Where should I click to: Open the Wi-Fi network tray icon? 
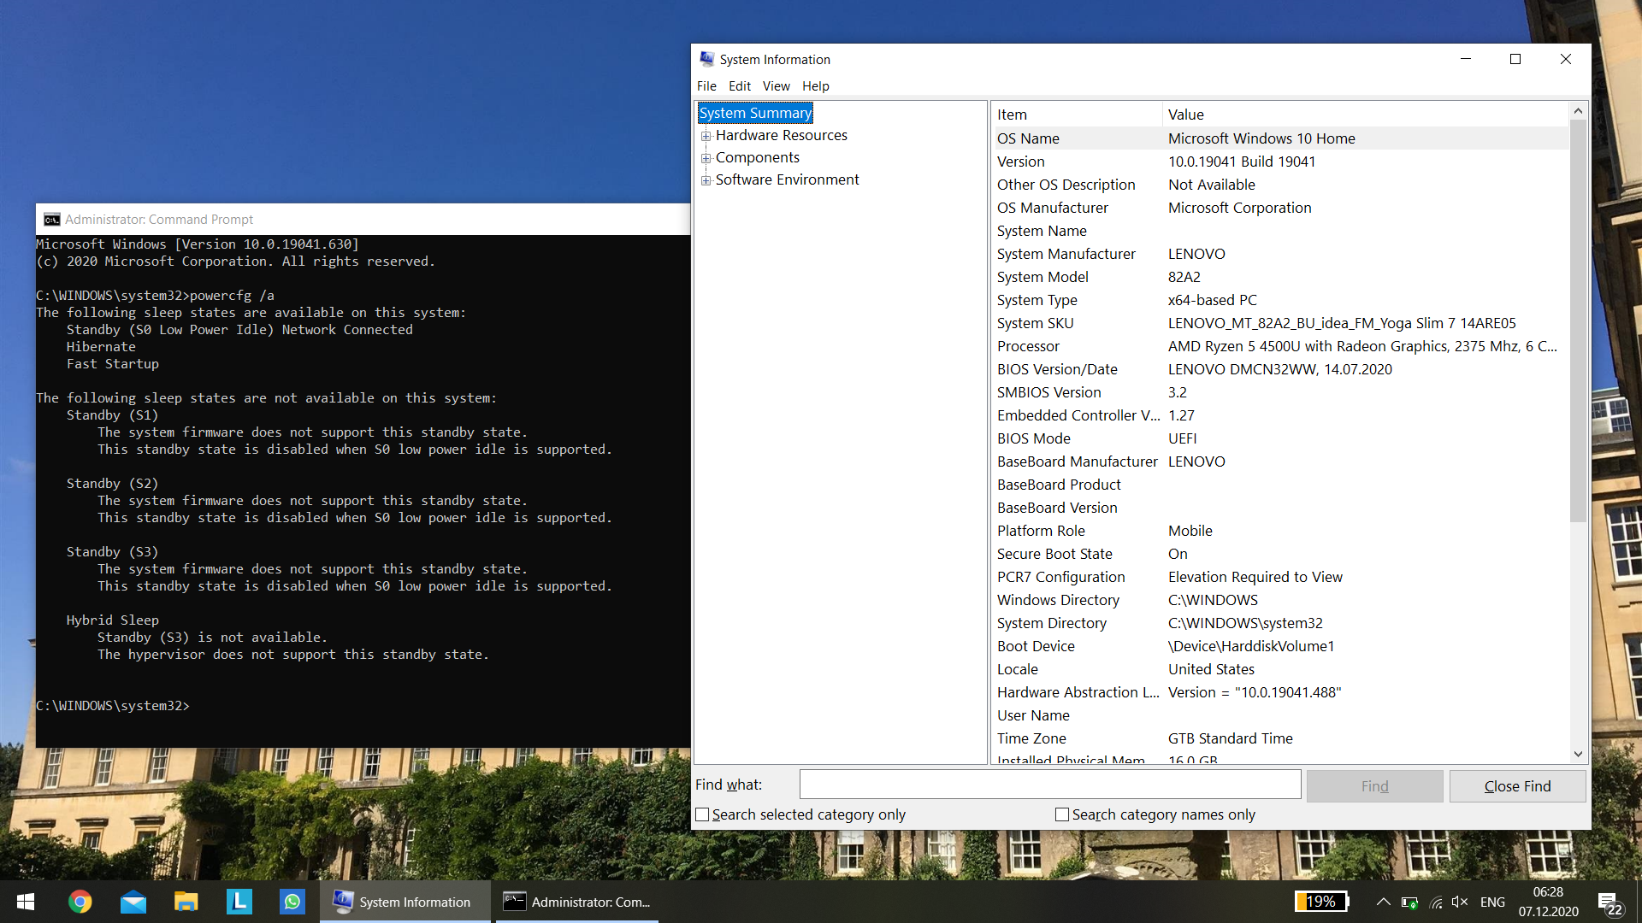click(x=1436, y=902)
